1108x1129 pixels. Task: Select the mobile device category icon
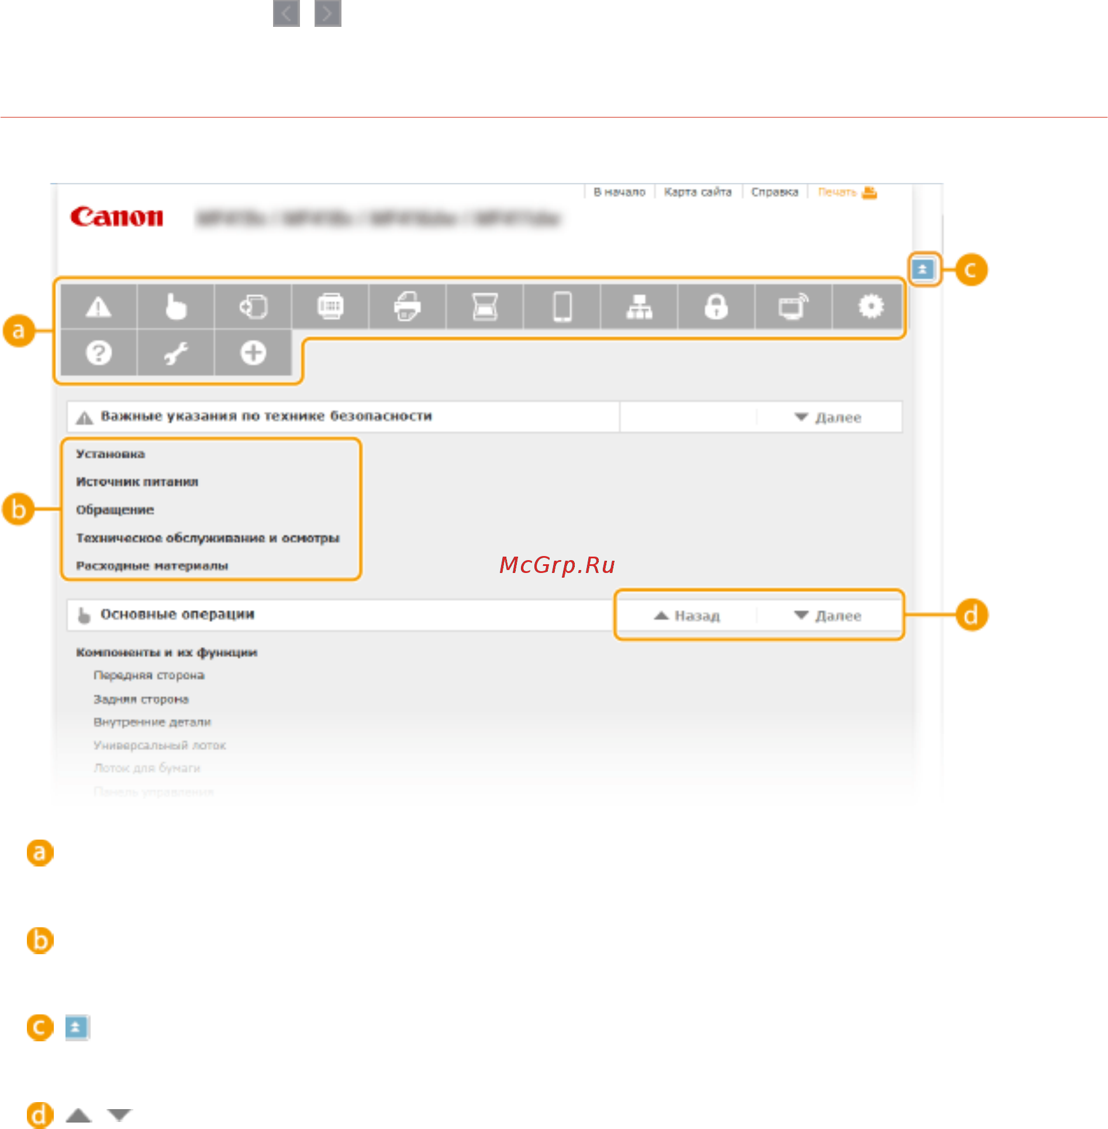pyautogui.click(x=562, y=306)
